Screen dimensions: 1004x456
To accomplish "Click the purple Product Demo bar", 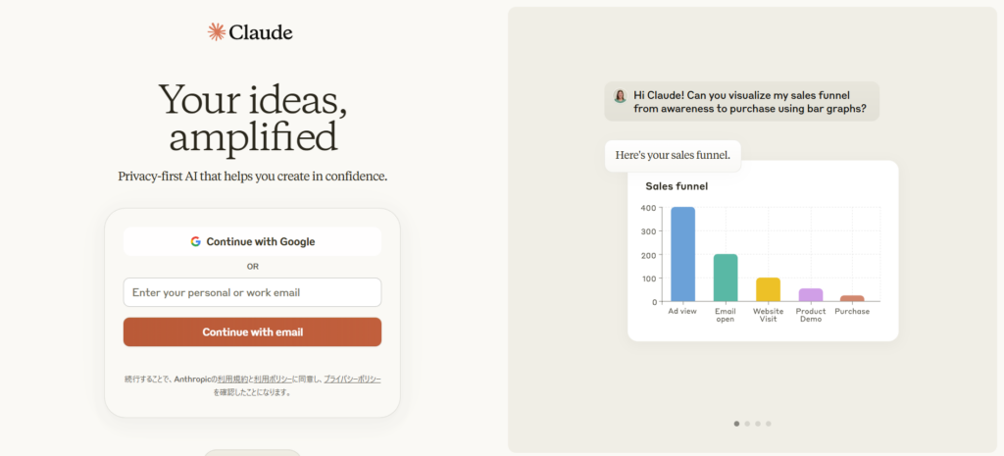I will [811, 294].
